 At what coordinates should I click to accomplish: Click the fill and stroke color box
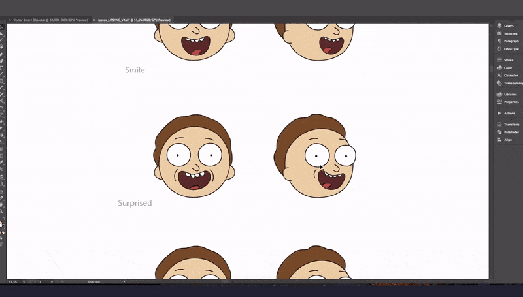(x=1, y=225)
